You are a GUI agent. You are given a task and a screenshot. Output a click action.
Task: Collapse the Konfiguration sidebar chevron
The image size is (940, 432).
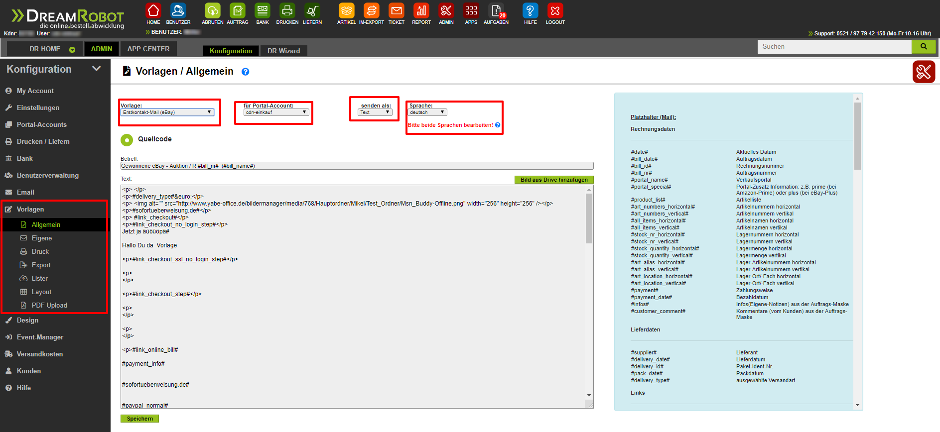97,69
